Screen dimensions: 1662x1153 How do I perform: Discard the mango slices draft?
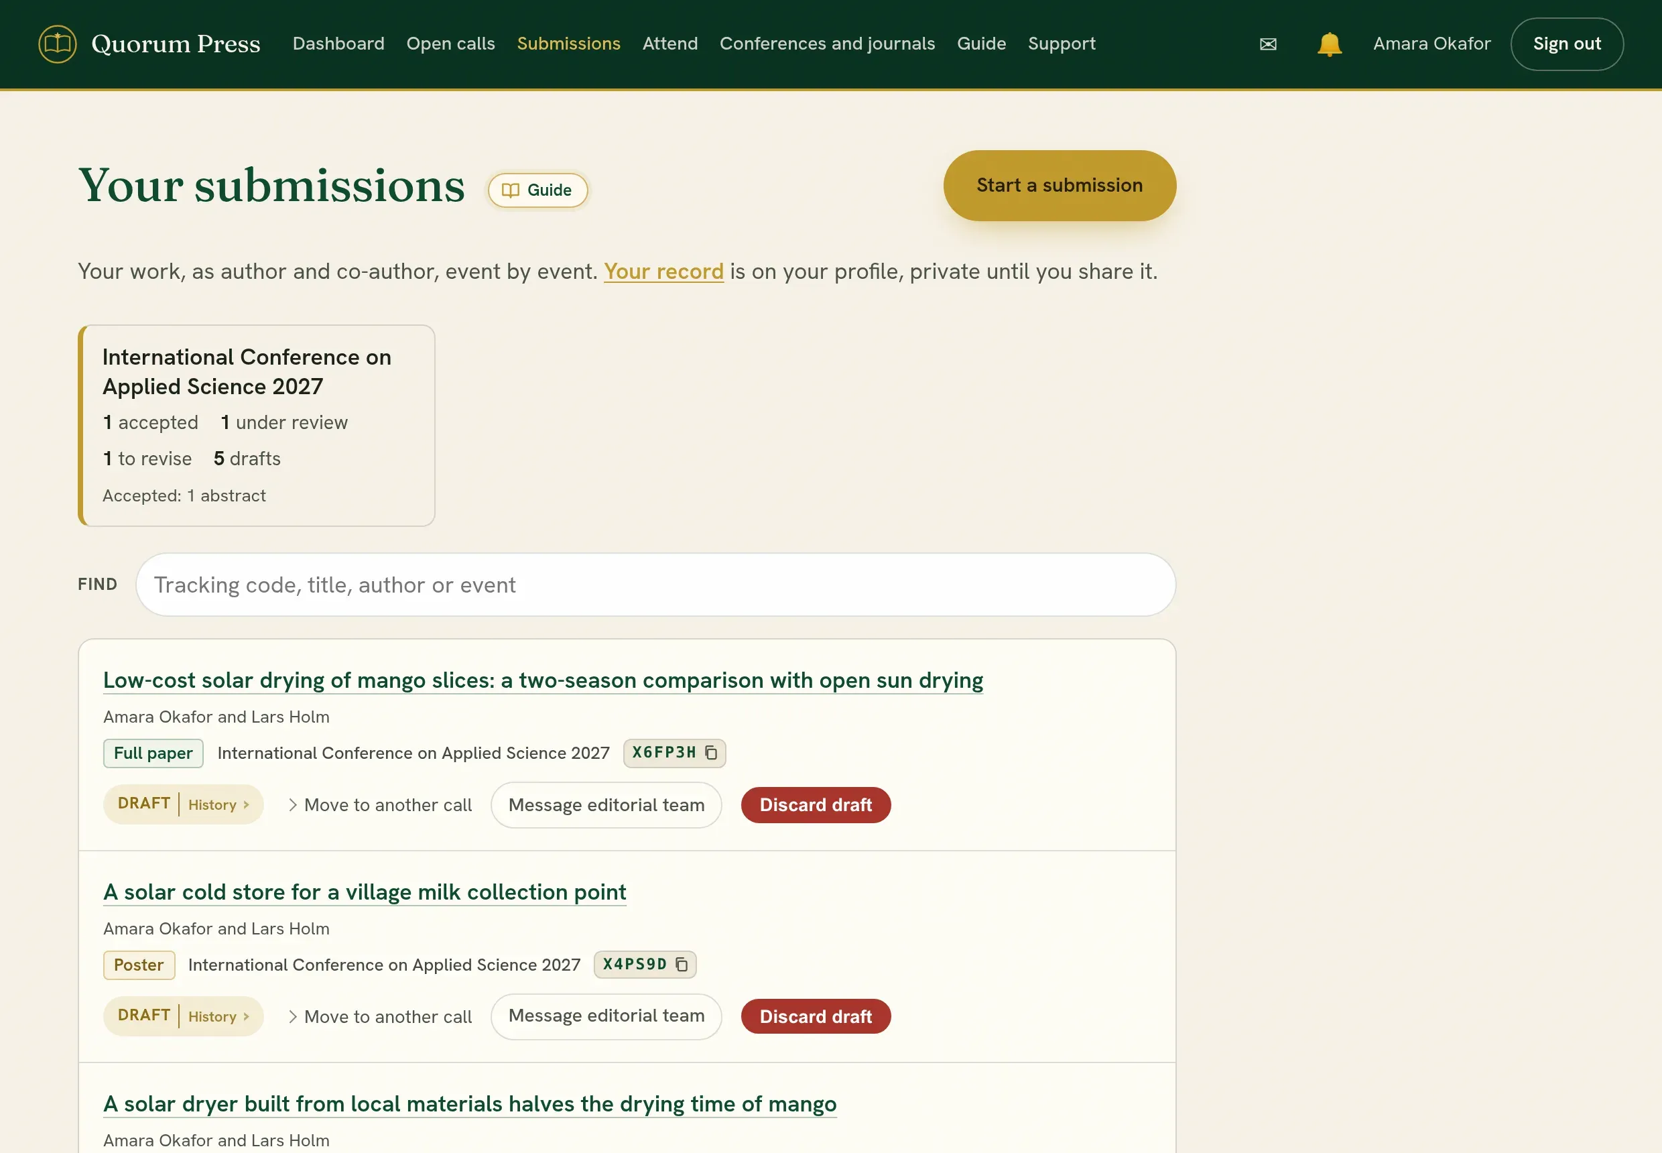point(816,805)
